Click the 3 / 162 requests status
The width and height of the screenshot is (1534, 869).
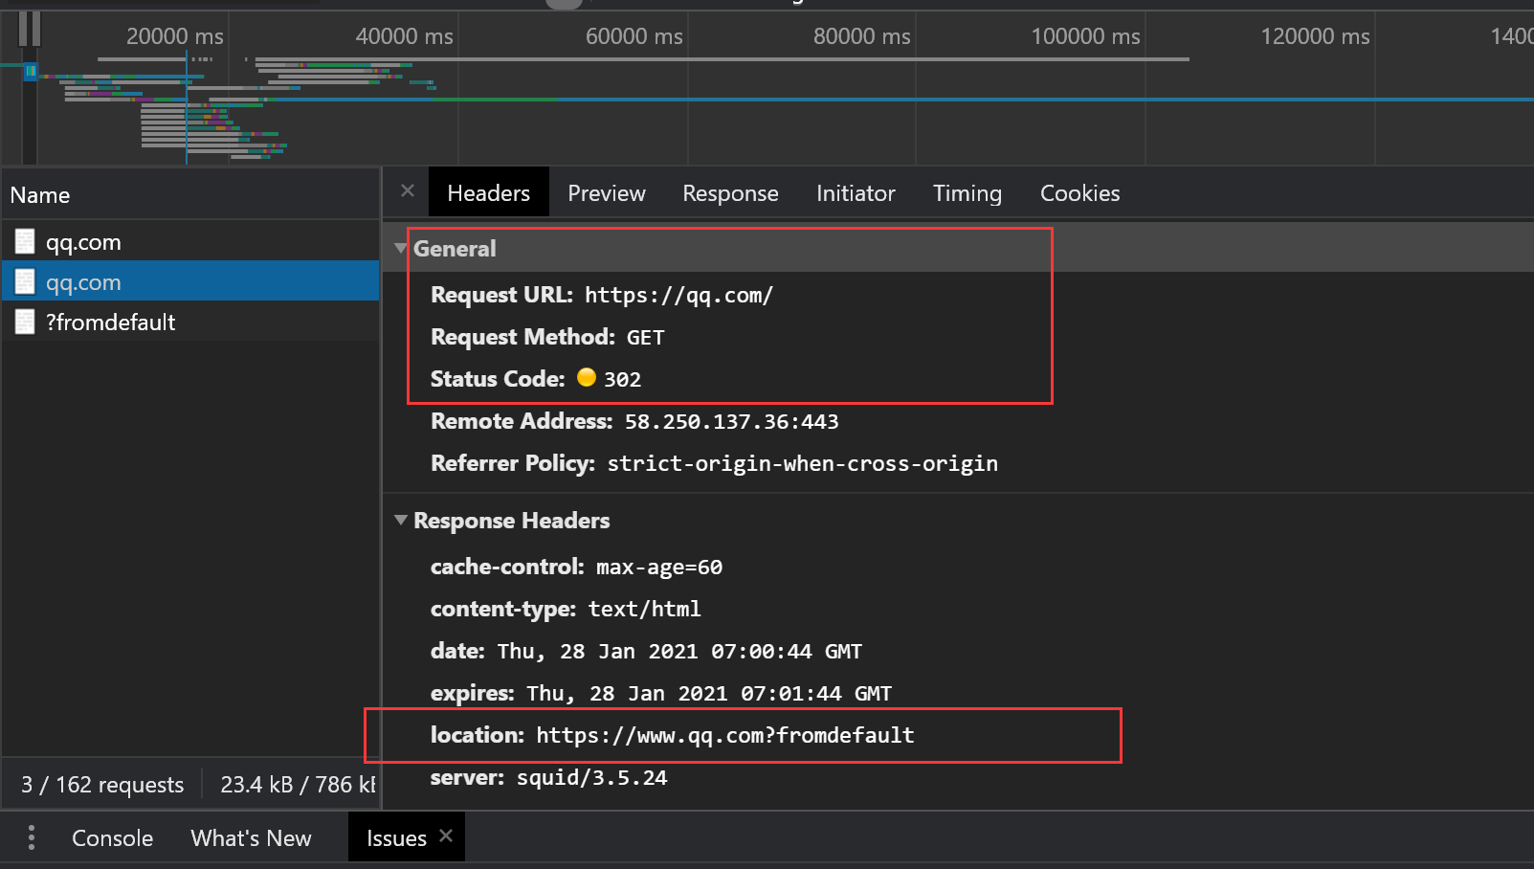(102, 785)
